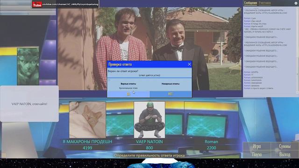Click the Верные ответы heading
299x168 pixels.
128,84
